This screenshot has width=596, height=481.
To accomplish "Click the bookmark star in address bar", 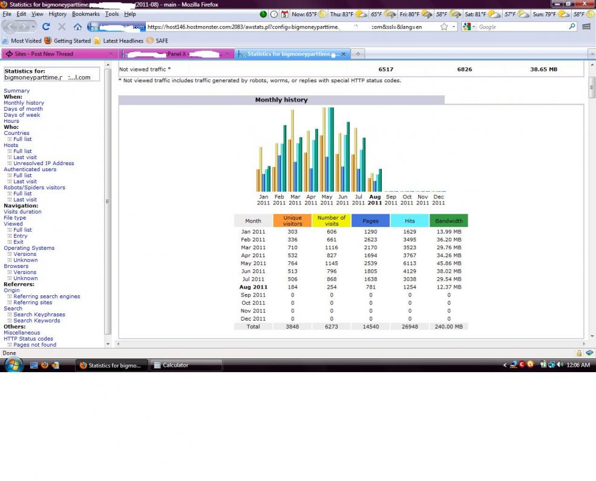I will click(444, 27).
